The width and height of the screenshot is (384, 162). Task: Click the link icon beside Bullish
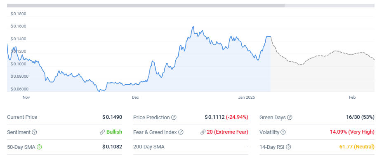tap(102, 132)
